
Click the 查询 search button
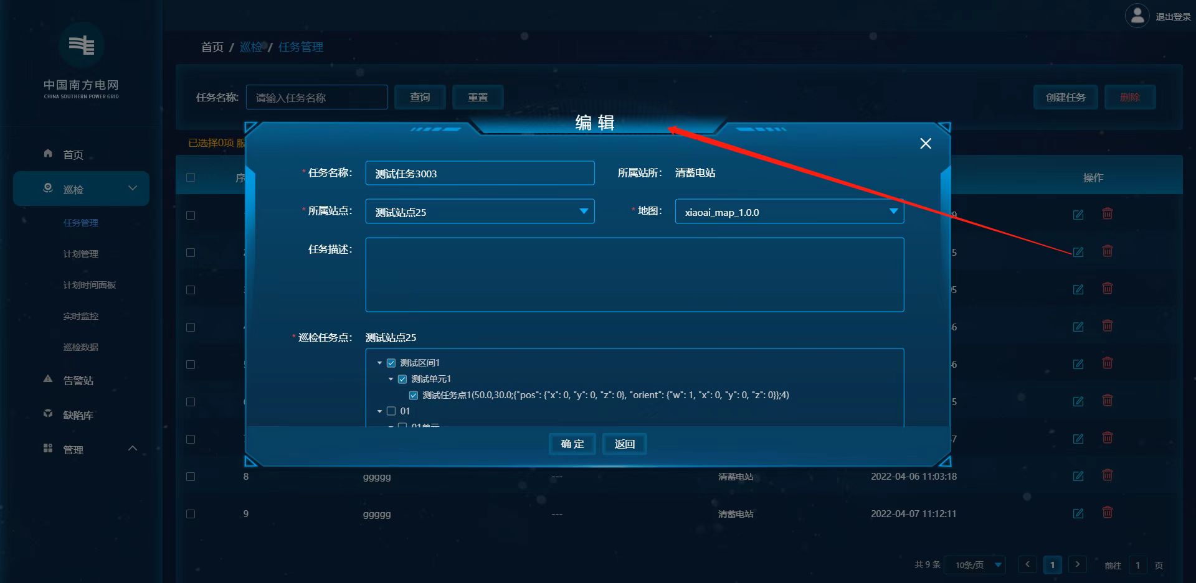420,97
